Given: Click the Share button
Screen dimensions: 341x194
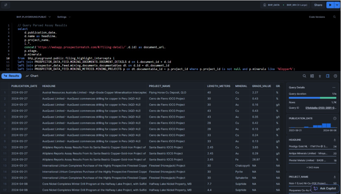Looking at the screenshot, I should (318, 5).
